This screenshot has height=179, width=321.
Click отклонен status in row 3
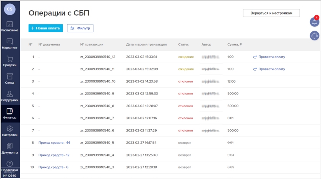185,81
